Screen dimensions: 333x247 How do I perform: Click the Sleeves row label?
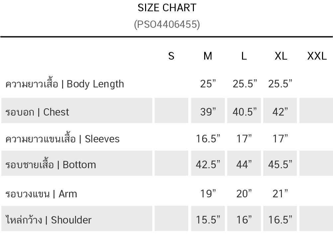62,138
